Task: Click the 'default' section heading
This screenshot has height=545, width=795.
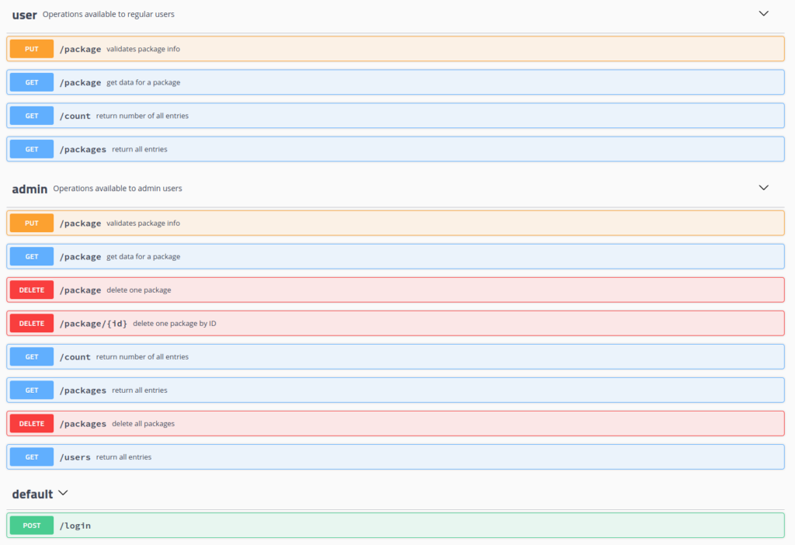Action: coord(33,494)
